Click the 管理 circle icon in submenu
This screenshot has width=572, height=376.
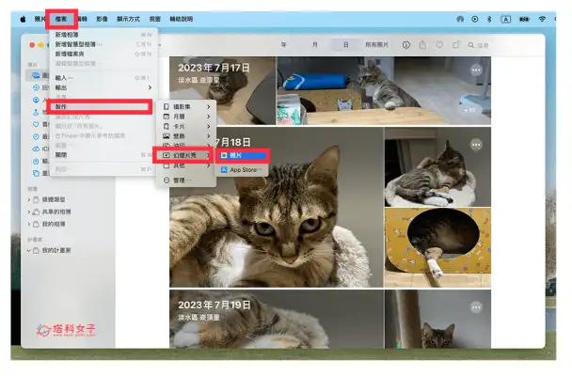tap(167, 180)
